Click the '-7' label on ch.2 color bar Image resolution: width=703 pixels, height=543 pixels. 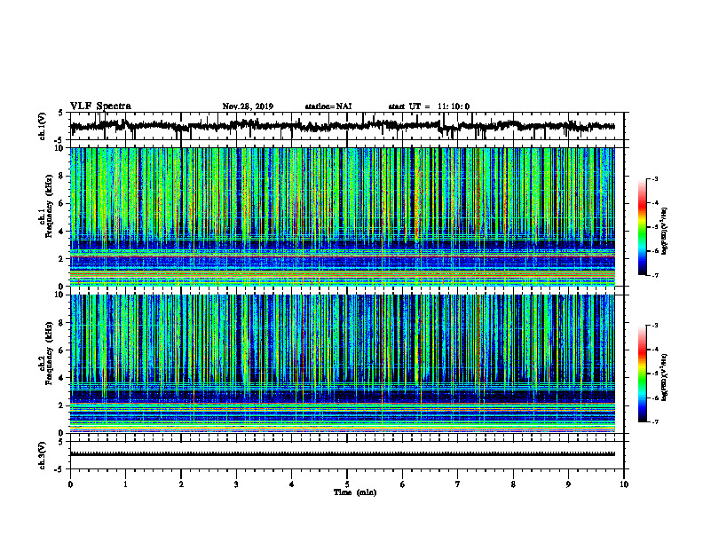(x=654, y=422)
